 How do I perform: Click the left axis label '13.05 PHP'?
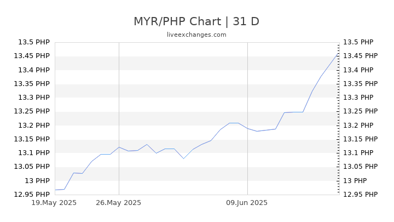coord(32,167)
